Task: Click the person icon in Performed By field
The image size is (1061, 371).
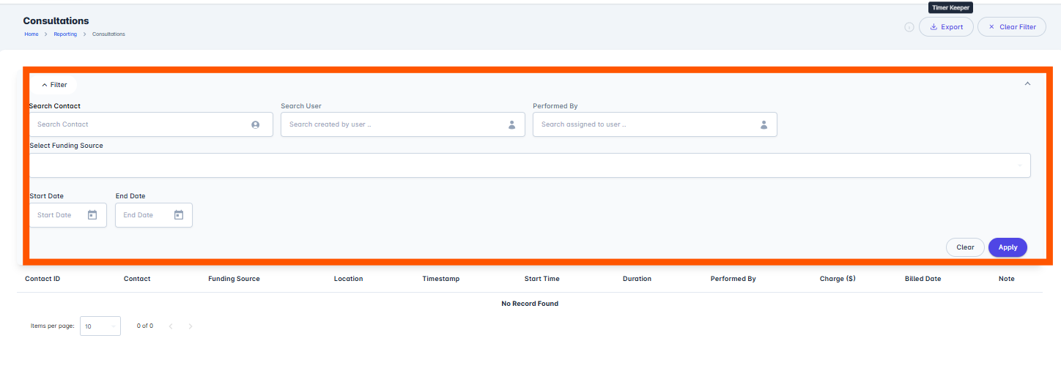Action: point(764,124)
